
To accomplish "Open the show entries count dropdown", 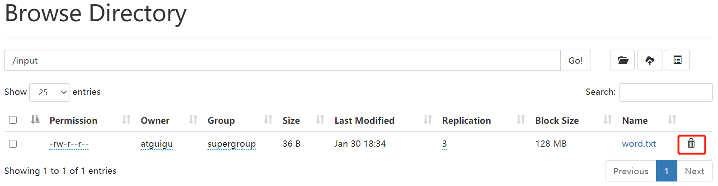I will pos(50,92).
